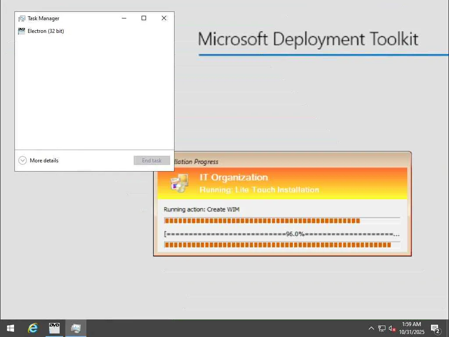
Task: Show hidden system tray icons
Action: (371, 328)
